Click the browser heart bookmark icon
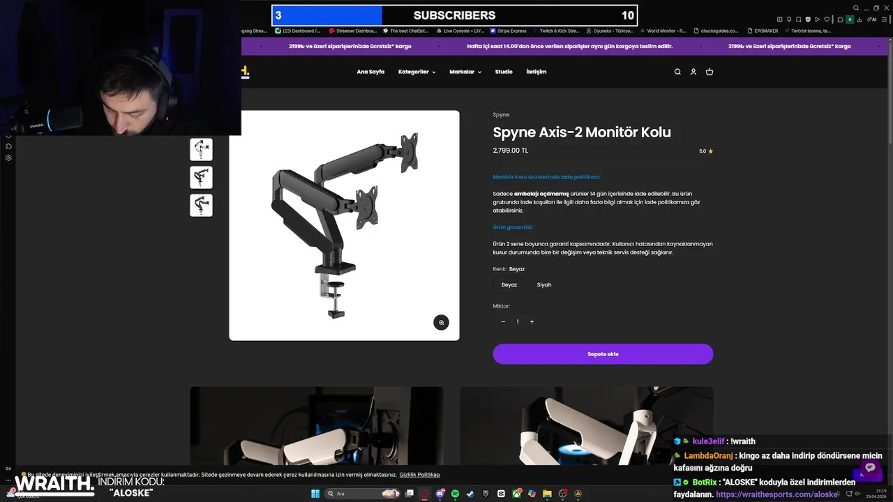893x502 pixels. pos(827,20)
